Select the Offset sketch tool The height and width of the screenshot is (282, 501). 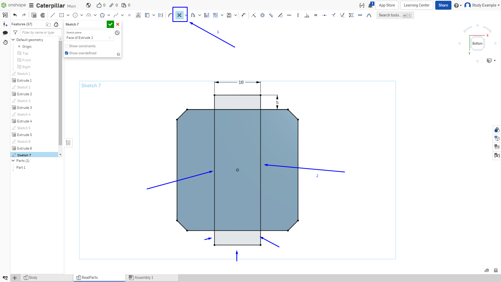[x=193, y=15]
